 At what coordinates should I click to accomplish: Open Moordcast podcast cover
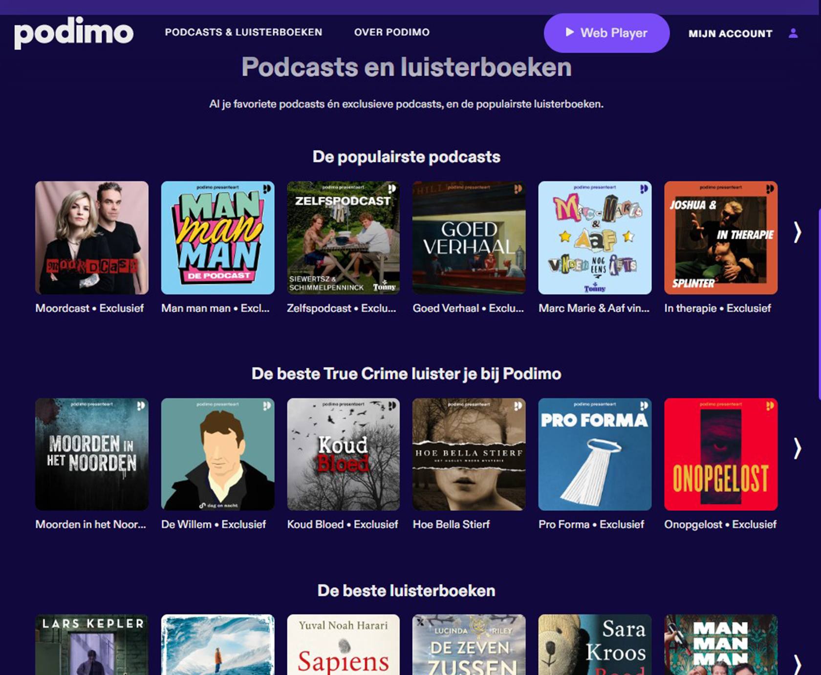(x=92, y=238)
